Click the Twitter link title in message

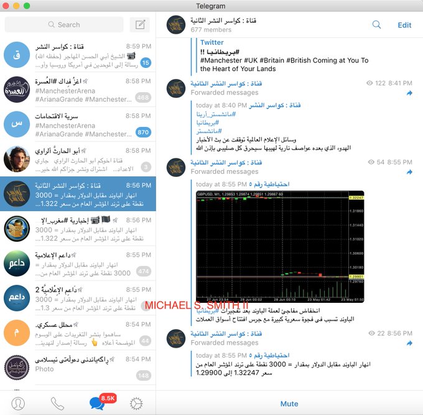(211, 42)
